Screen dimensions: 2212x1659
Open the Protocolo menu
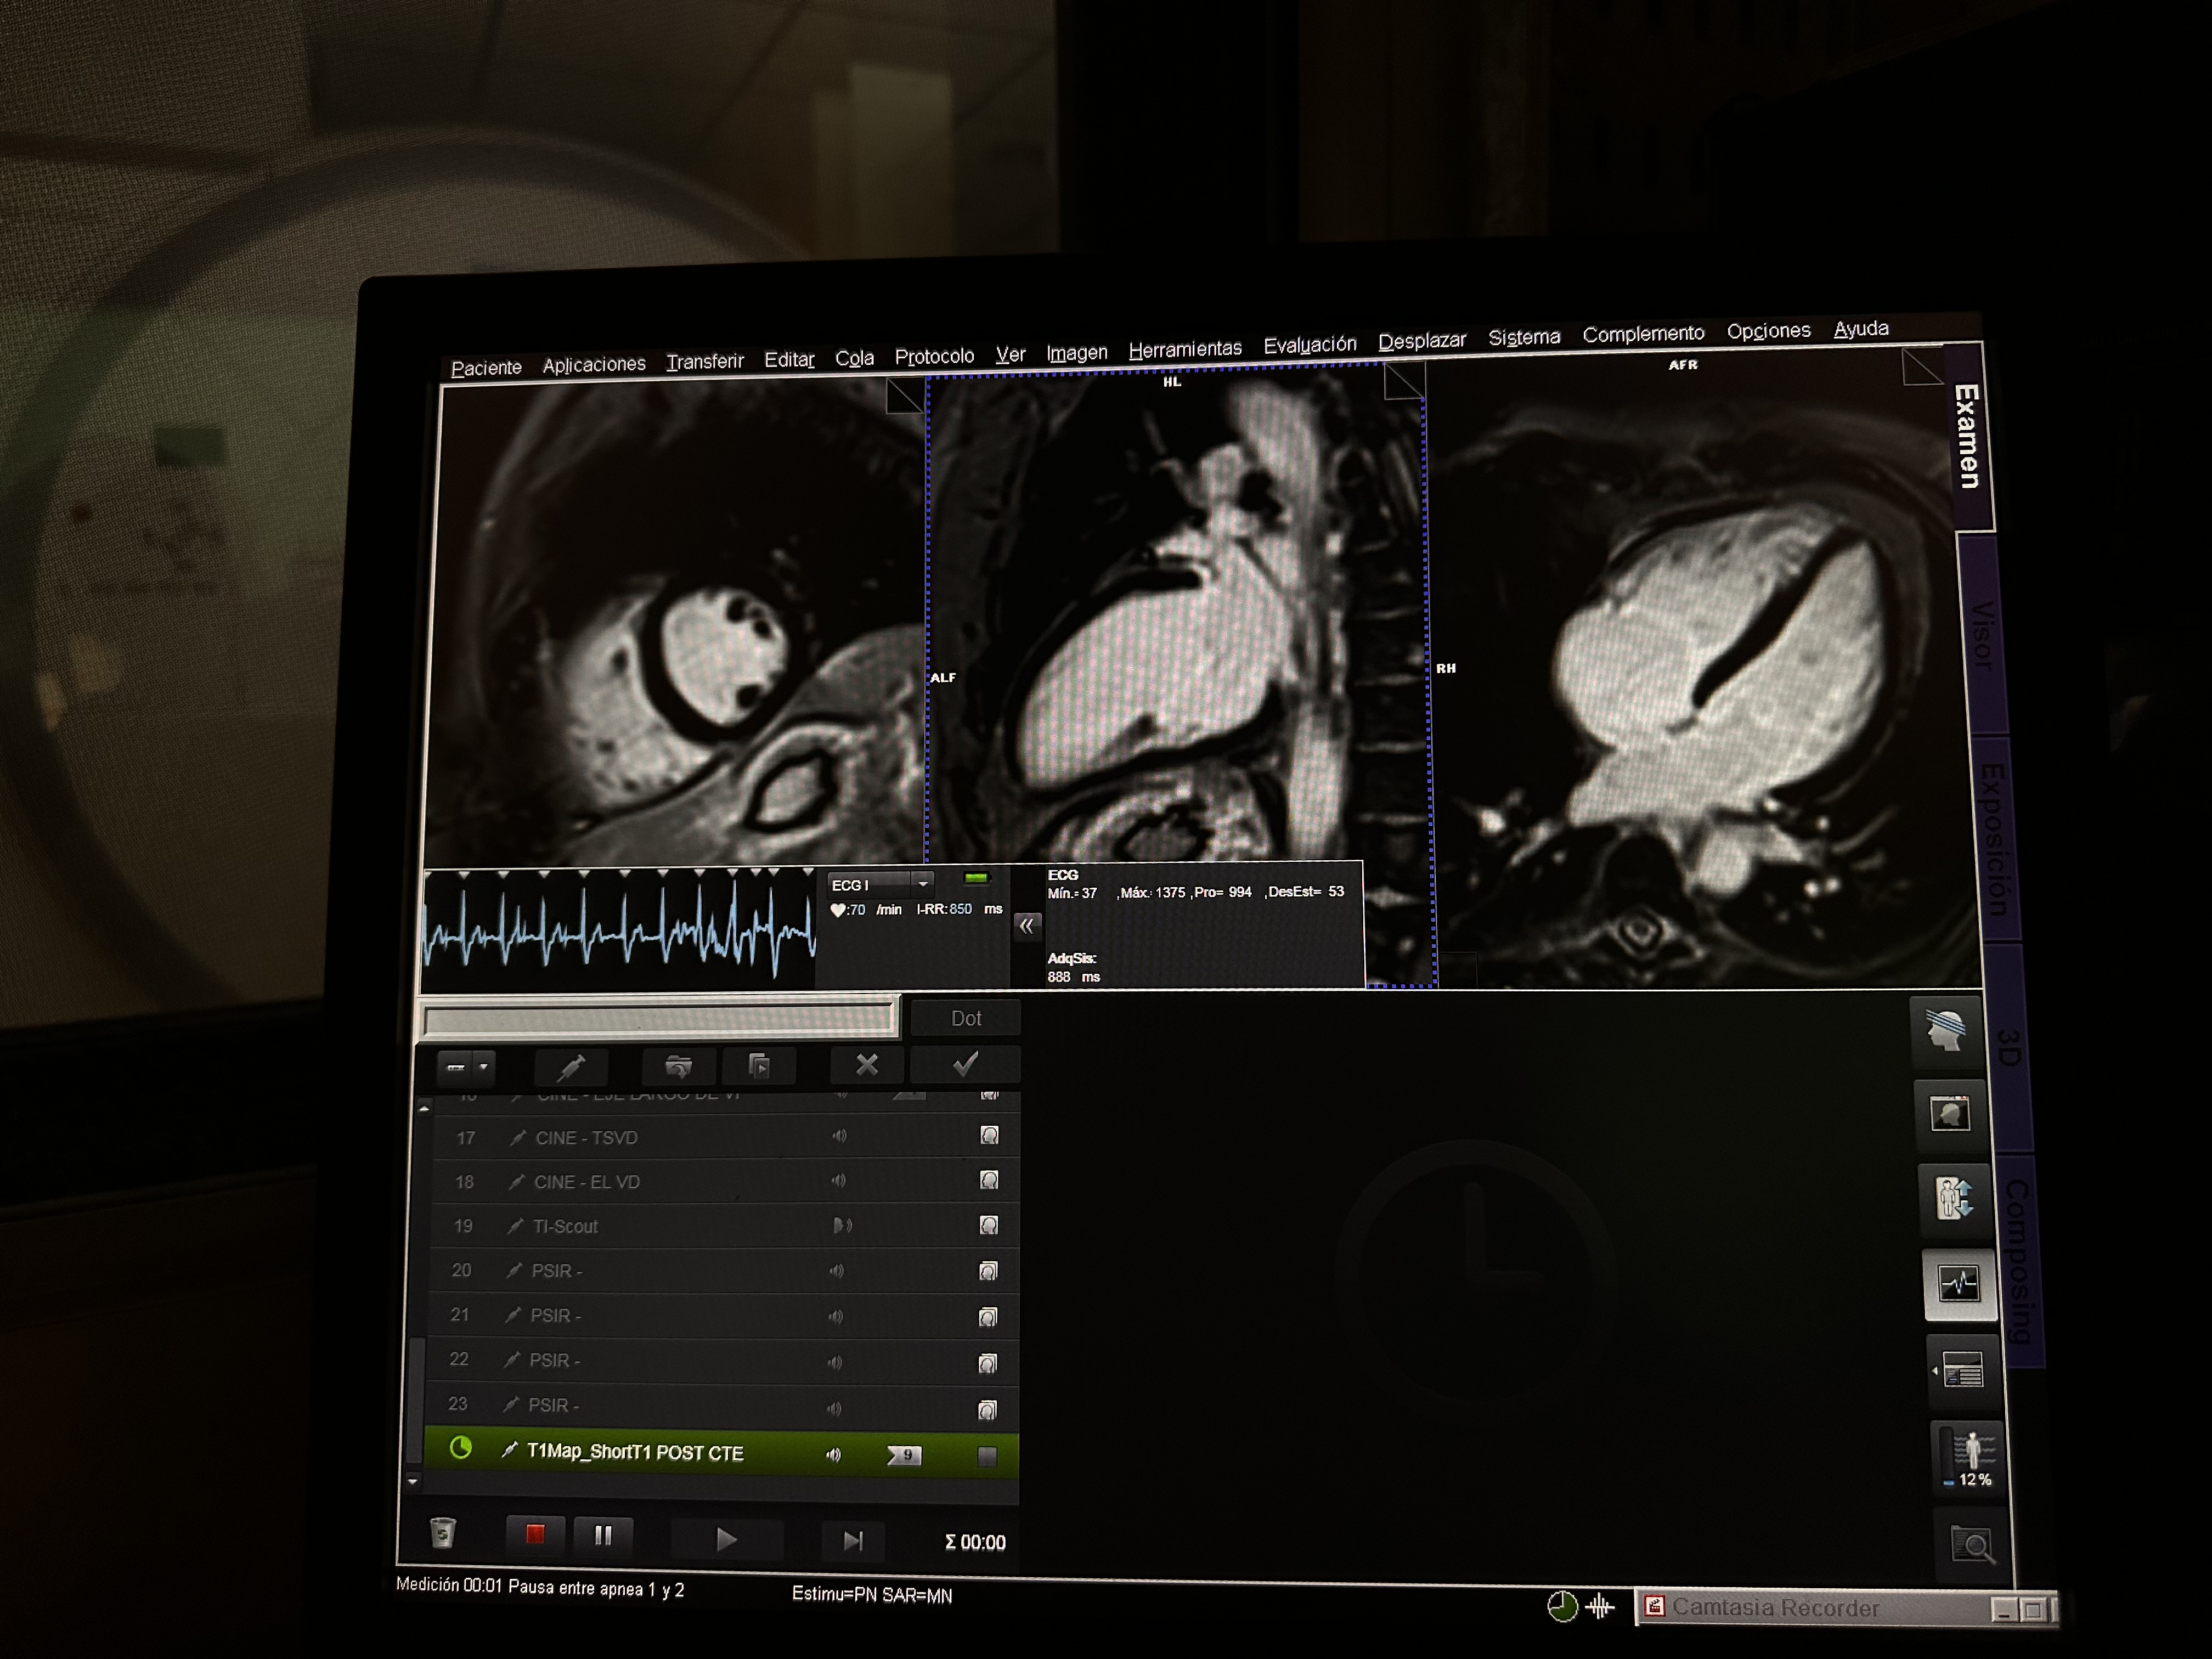pyautogui.click(x=934, y=357)
